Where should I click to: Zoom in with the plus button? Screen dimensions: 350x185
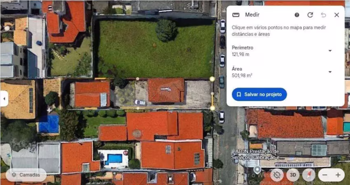338,175
